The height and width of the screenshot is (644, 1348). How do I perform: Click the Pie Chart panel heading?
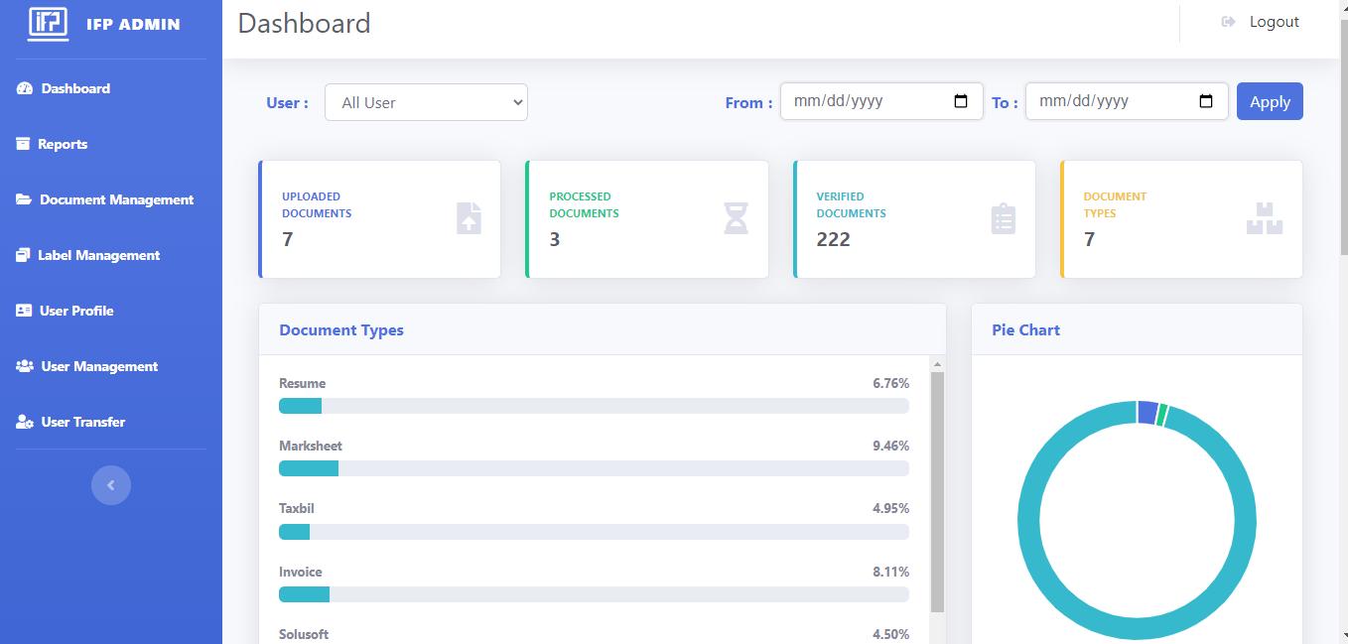click(1025, 329)
